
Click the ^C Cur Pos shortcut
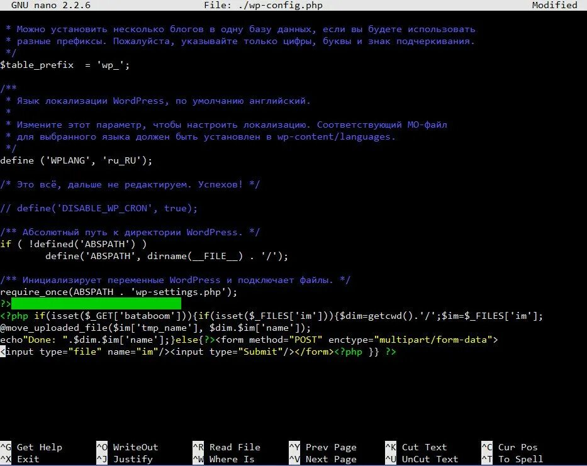tap(509, 447)
